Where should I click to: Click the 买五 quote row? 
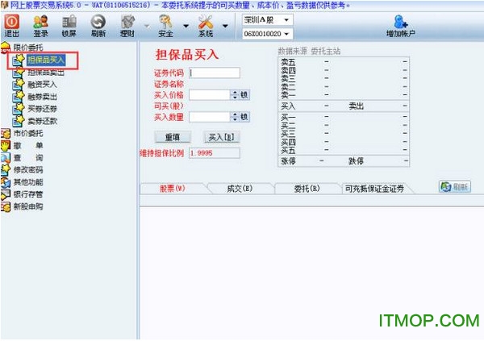coord(344,150)
